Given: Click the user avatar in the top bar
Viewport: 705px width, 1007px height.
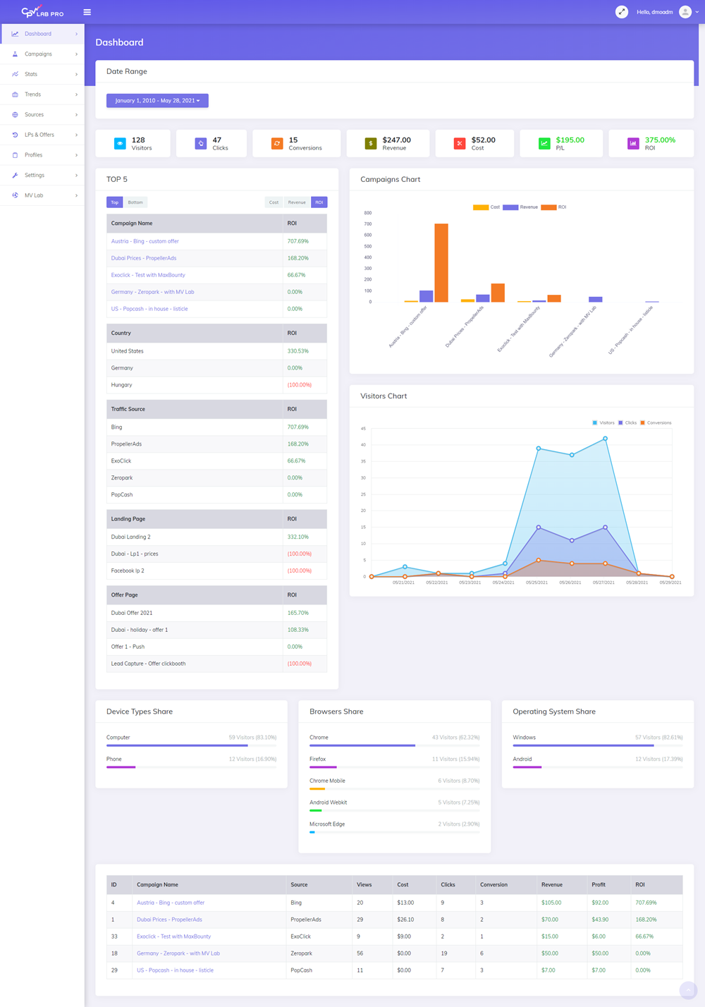Looking at the screenshot, I should tap(685, 11).
